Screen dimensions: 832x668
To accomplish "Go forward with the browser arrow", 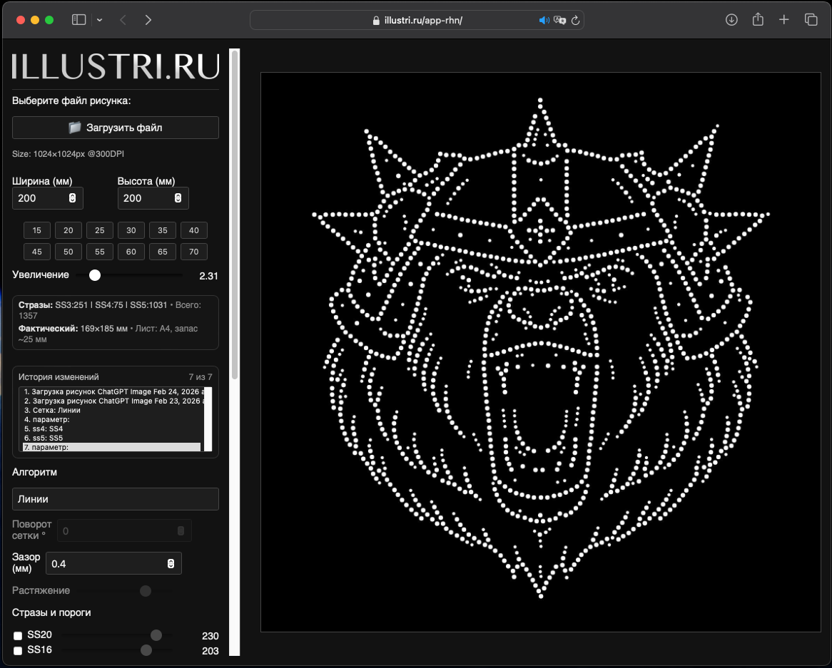I will point(148,20).
